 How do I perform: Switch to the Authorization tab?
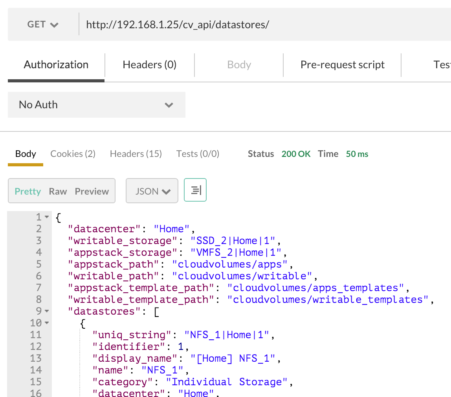56,65
